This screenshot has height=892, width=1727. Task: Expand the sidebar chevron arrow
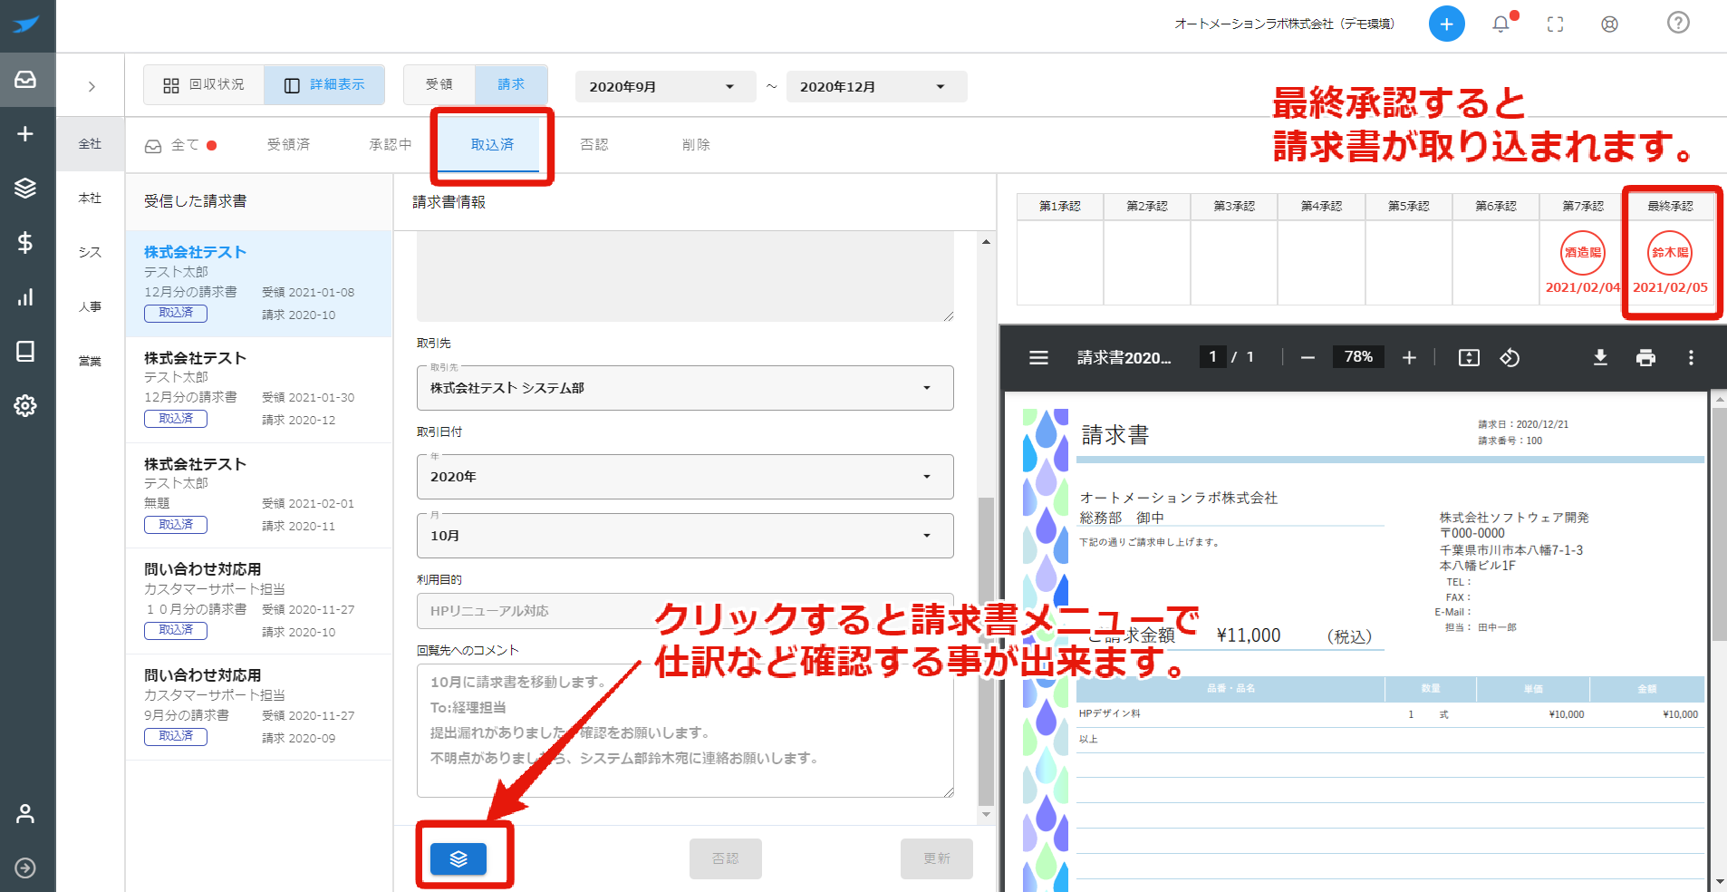point(92,86)
